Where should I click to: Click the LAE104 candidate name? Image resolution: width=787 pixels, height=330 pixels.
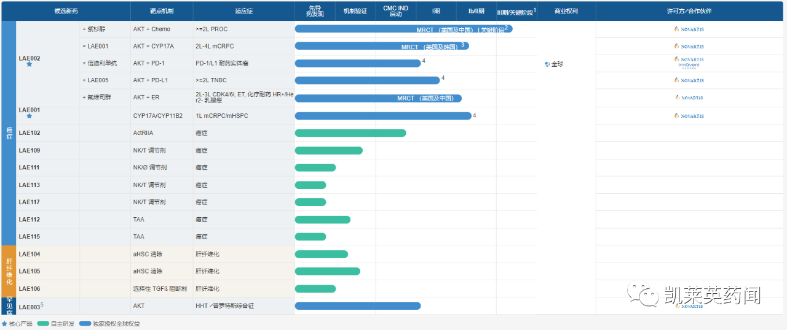[x=30, y=254]
